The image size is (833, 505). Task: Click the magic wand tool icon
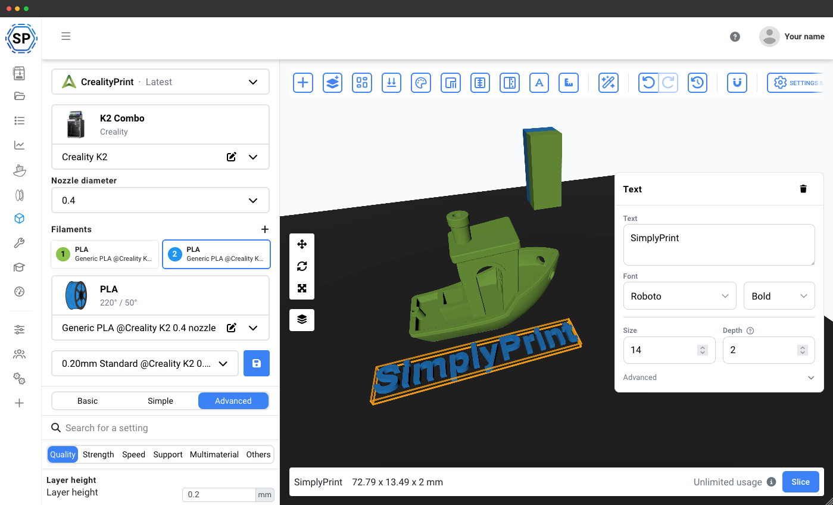[x=609, y=83]
